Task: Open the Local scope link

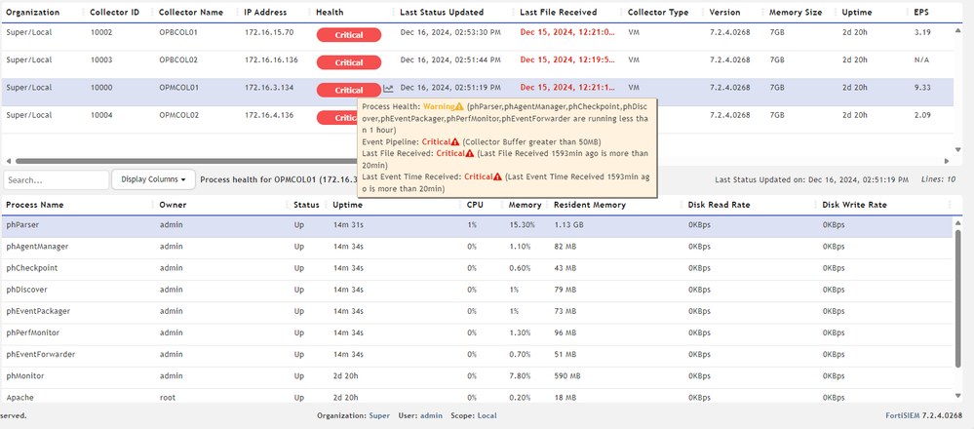Action: 487,416
